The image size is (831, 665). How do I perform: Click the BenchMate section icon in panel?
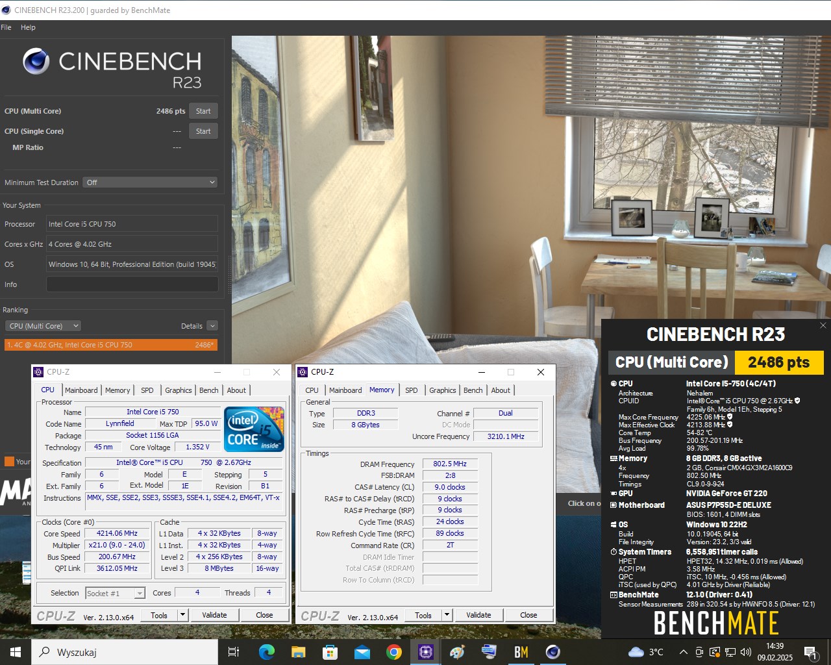coord(614,595)
